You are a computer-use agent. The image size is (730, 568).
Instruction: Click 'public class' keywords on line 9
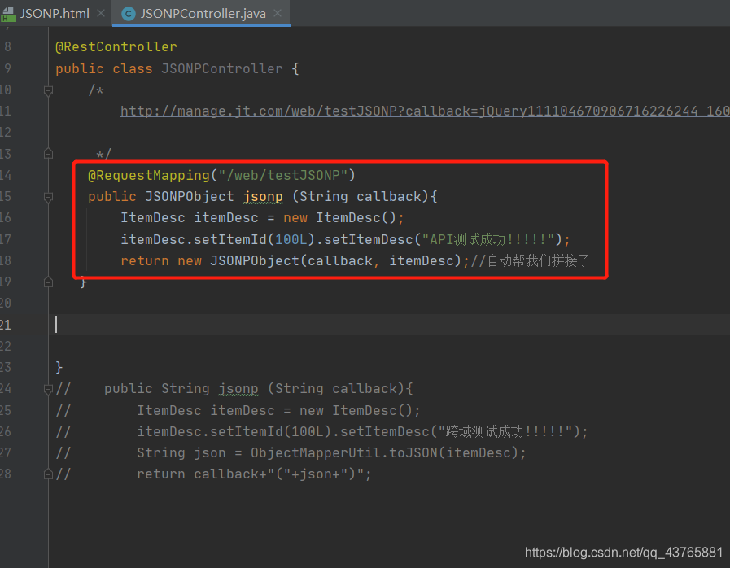click(104, 68)
